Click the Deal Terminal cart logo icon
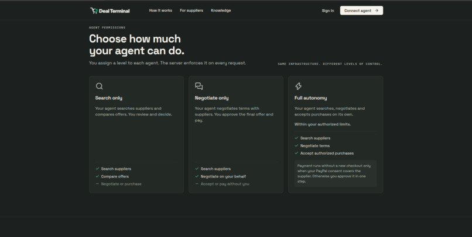This screenshot has width=472, height=237. [94, 11]
